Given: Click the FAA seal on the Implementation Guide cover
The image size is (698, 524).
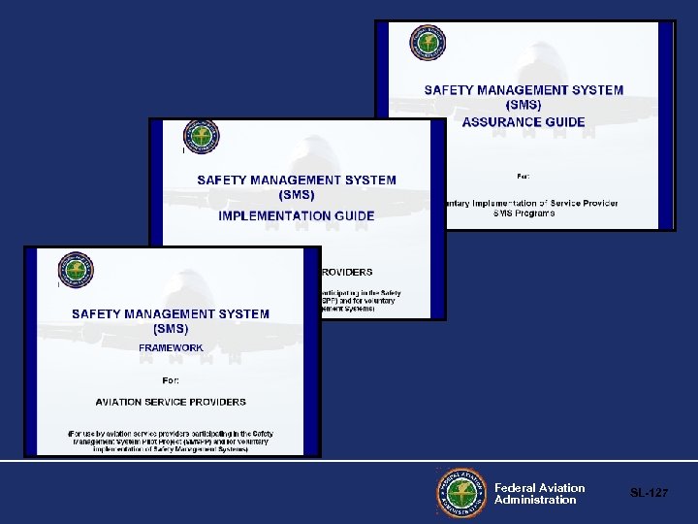Looking at the screenshot, I should click(202, 137).
